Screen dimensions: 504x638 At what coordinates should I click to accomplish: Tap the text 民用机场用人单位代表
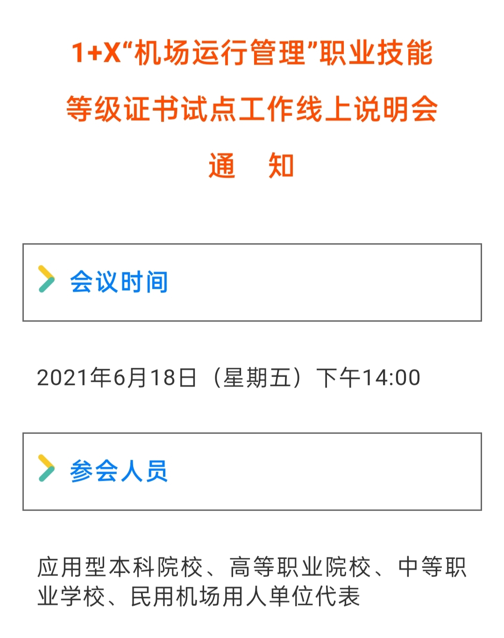pos(245,596)
